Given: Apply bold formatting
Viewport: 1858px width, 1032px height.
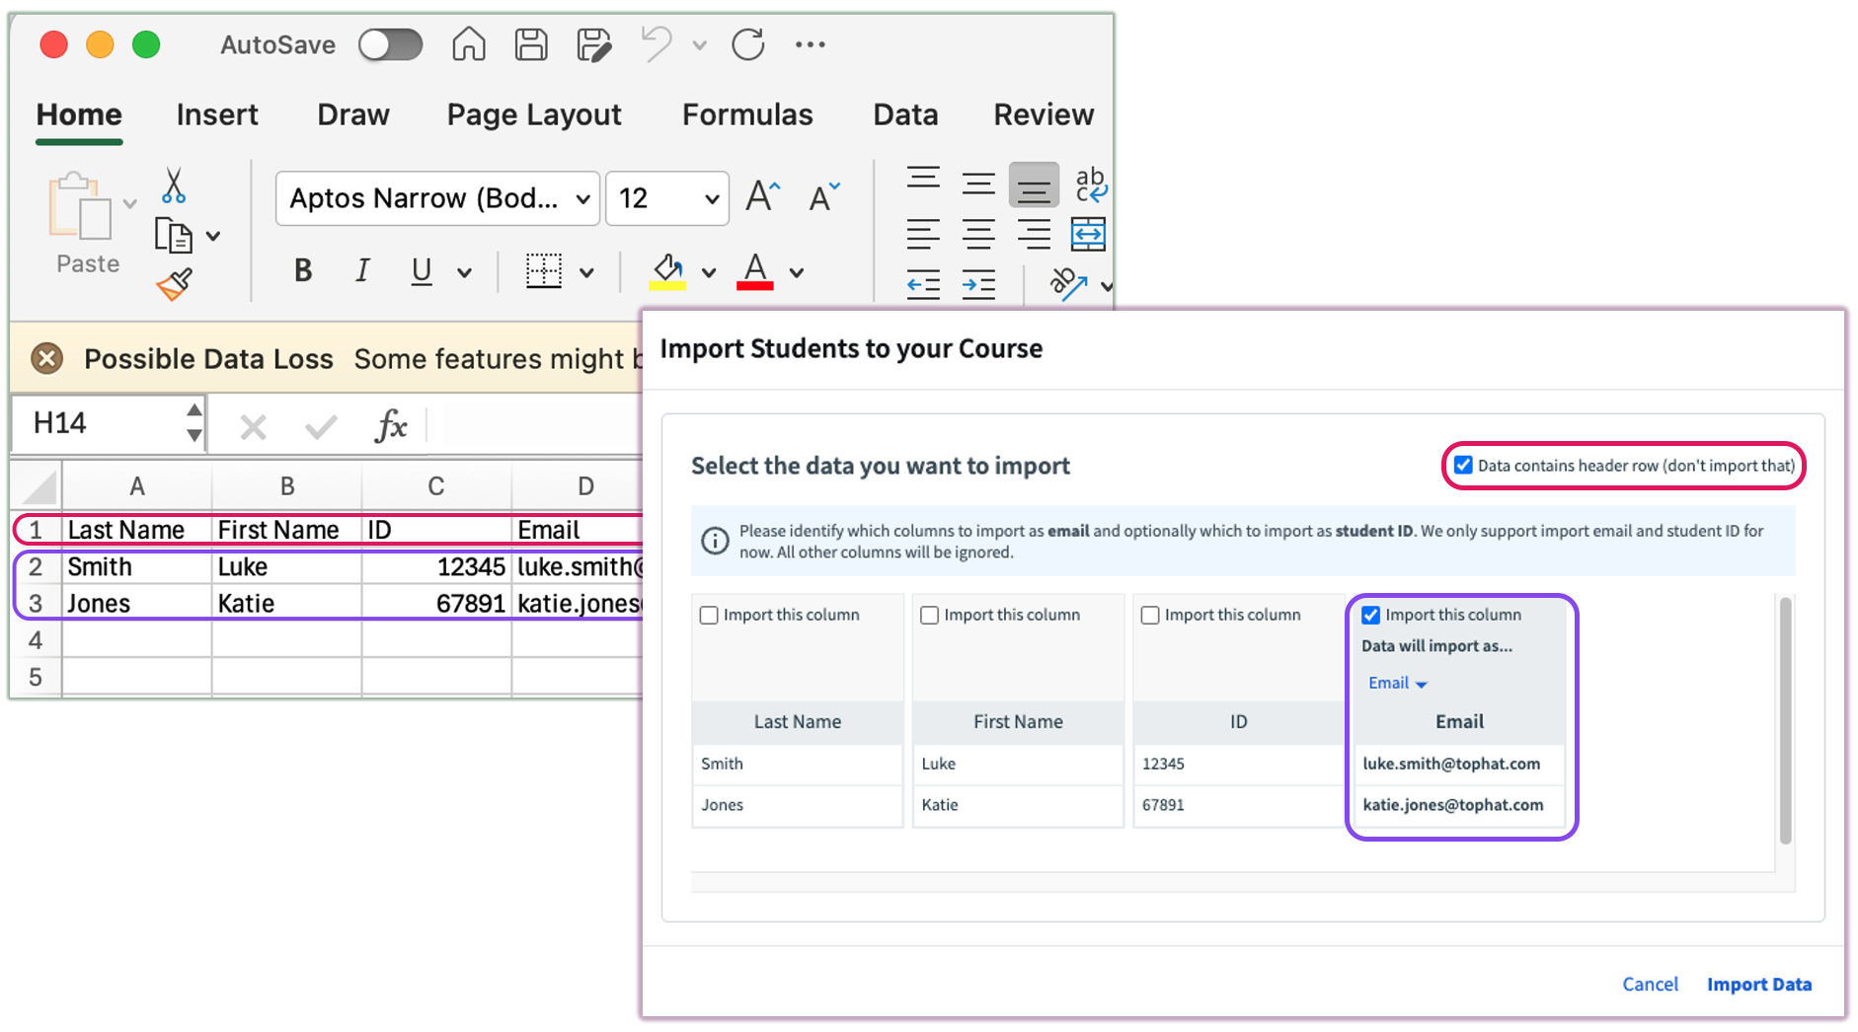Looking at the screenshot, I should pyautogui.click(x=302, y=271).
